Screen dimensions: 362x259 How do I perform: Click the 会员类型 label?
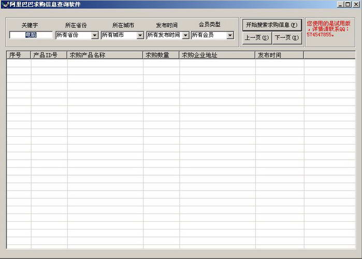click(x=210, y=24)
